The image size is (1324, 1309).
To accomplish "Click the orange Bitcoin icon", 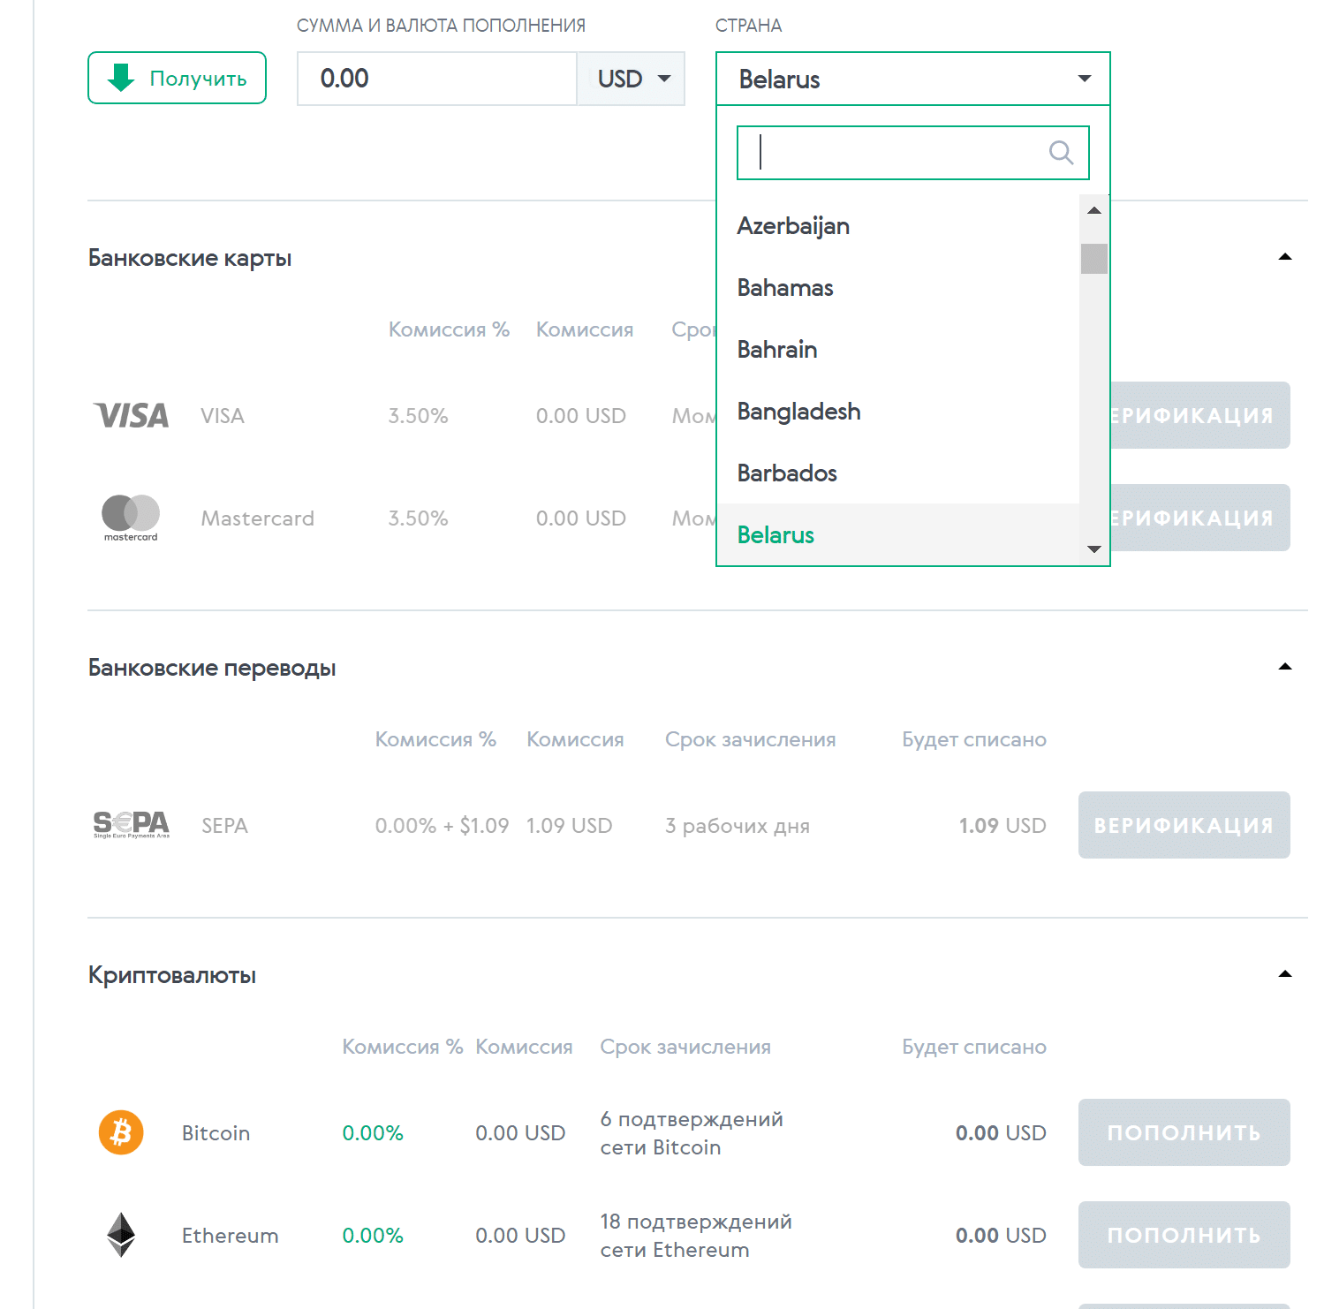I will (x=121, y=1132).
